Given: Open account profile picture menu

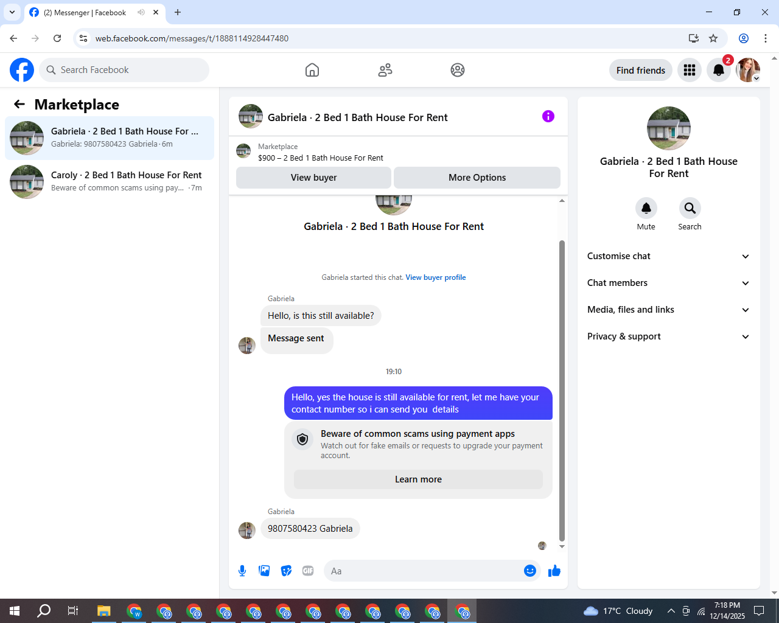Looking at the screenshot, I should coord(748,70).
